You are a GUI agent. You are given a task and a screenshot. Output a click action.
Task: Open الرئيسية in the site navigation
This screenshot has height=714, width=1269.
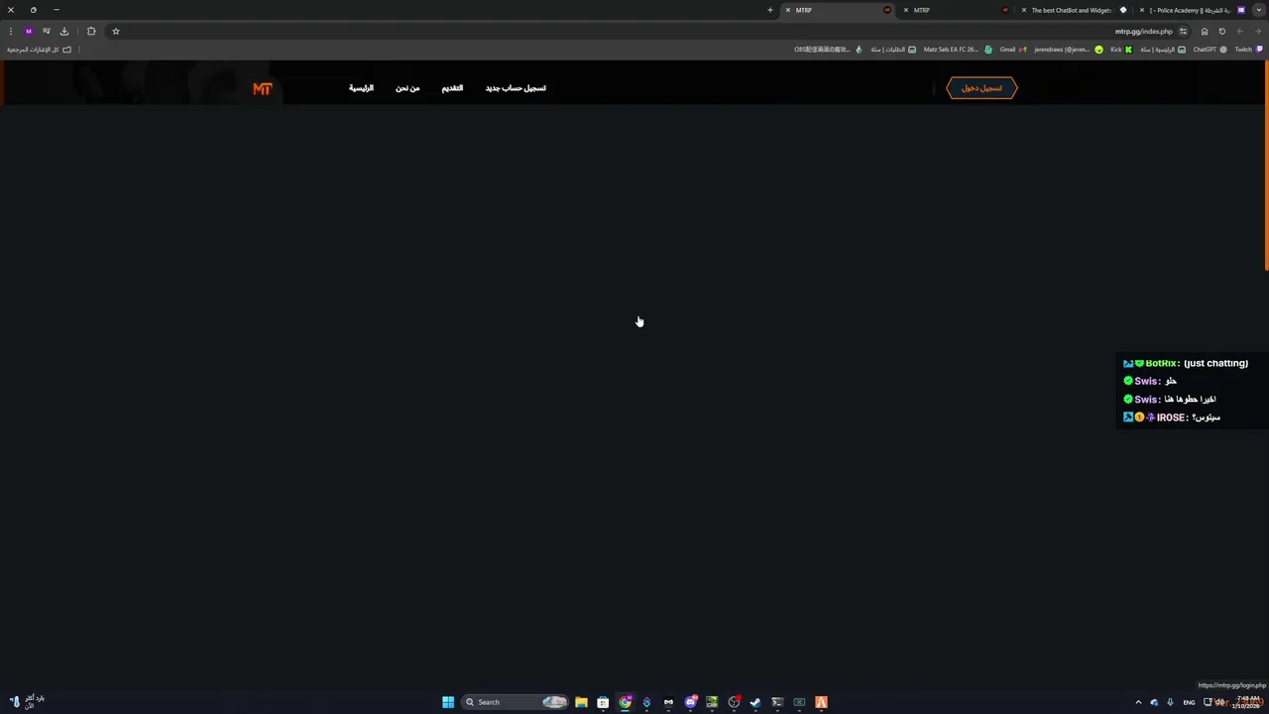(x=361, y=88)
